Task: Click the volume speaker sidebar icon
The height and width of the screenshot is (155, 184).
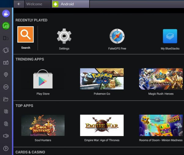Action: click(6, 136)
